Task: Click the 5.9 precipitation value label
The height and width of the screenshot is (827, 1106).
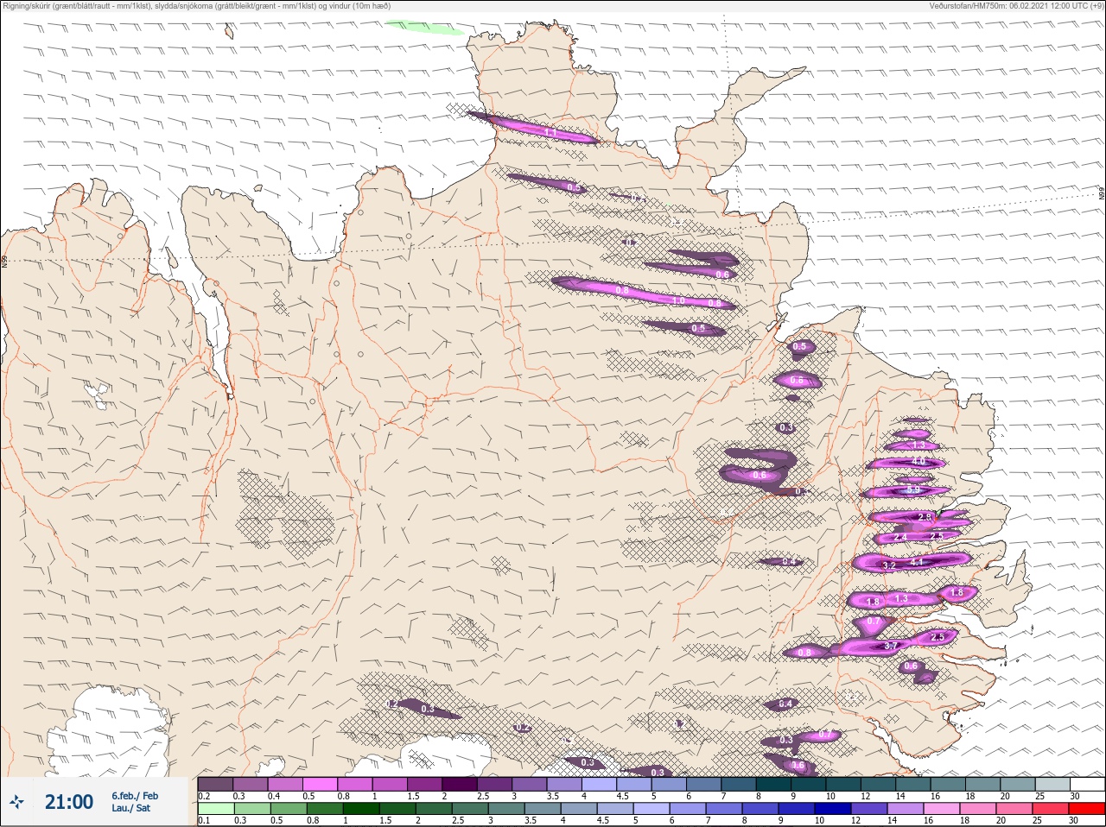Action: tap(912, 489)
